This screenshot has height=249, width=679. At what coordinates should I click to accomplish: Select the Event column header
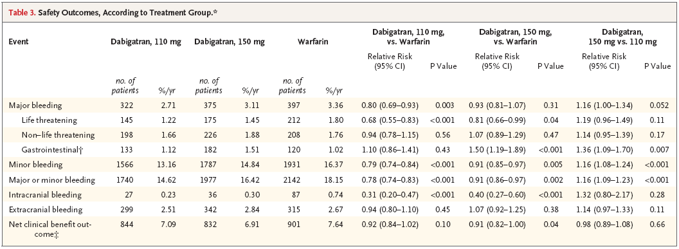(x=18, y=42)
